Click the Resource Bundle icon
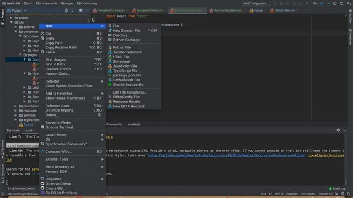 110,101
